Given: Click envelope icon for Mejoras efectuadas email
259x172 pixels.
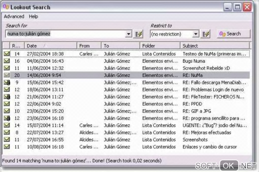Looking at the screenshot, I should (x=7, y=132).
